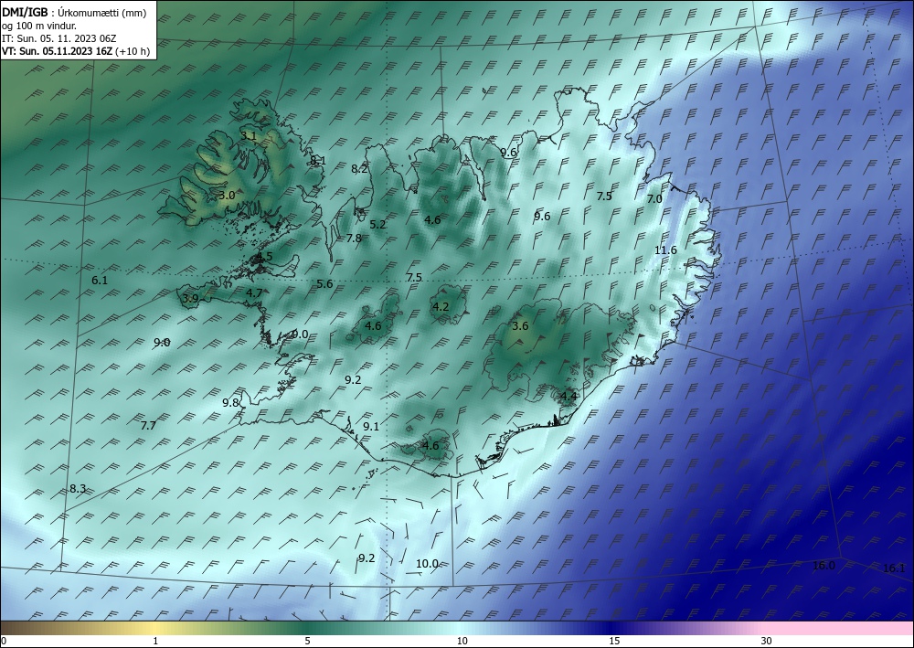Click the '1' tick on the color scale

(155, 642)
